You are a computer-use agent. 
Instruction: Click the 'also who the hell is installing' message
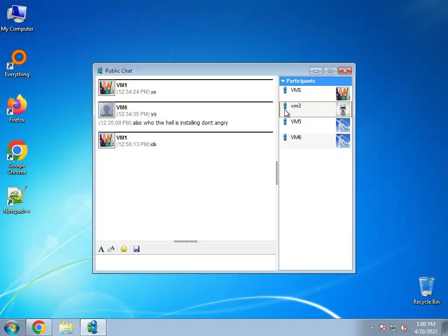(x=181, y=123)
